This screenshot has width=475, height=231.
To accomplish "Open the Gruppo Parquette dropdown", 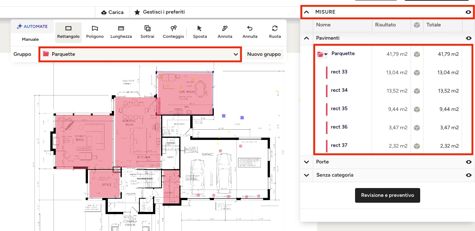I will 140,54.
